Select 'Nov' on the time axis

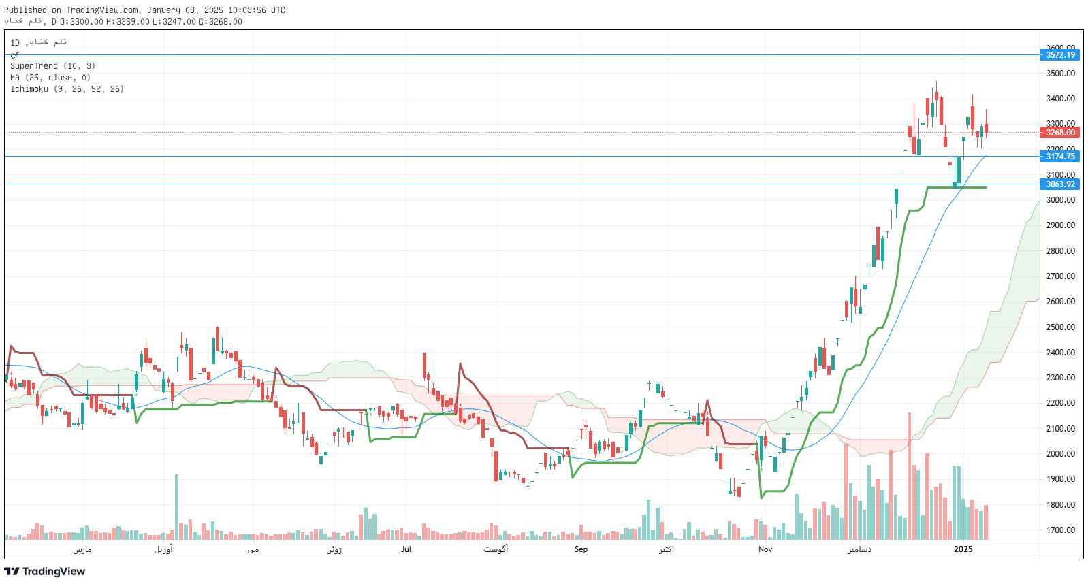pos(765,549)
